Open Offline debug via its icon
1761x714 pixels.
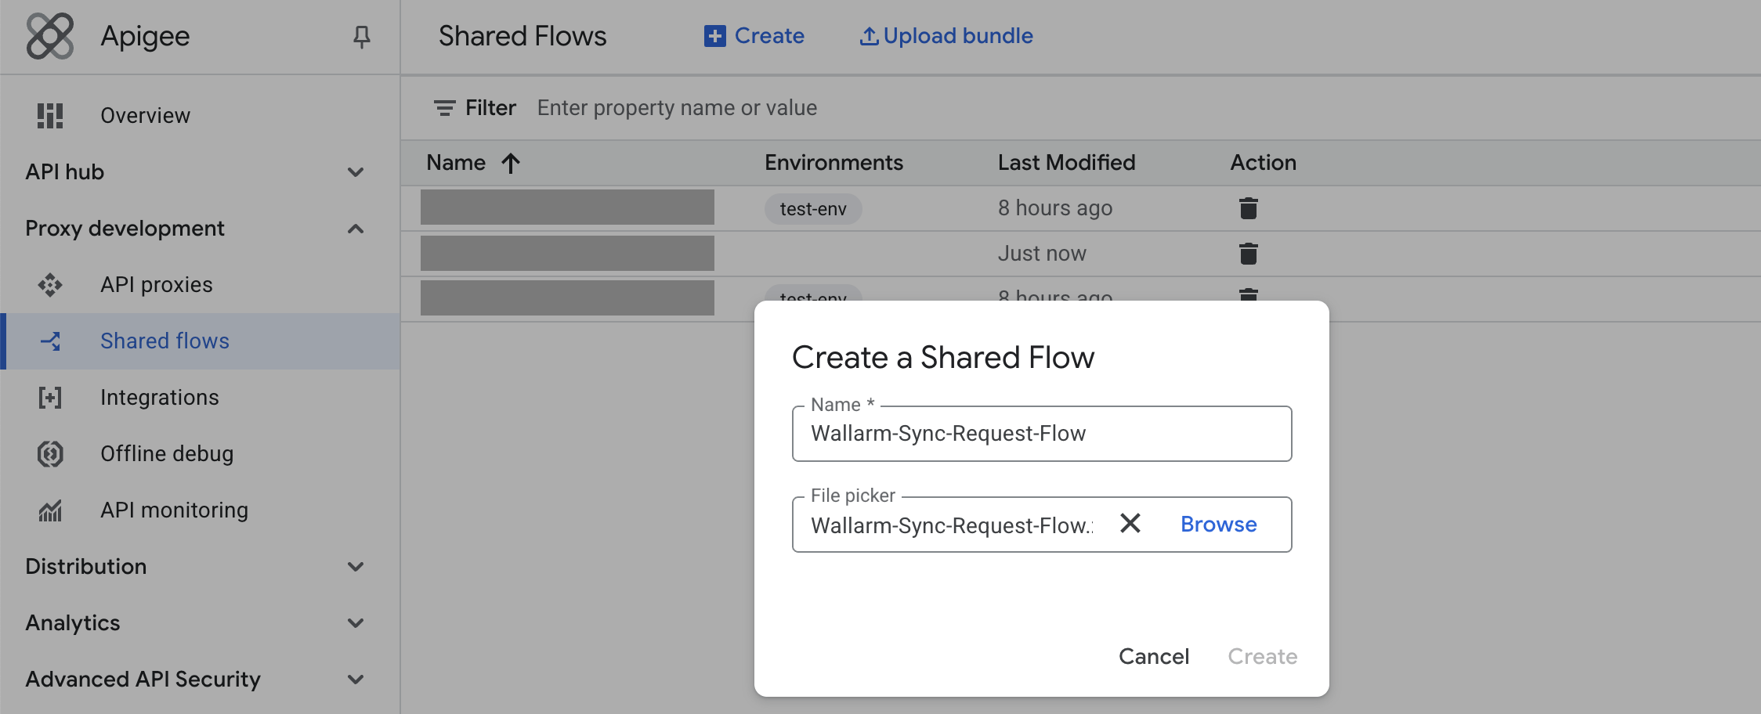click(50, 453)
